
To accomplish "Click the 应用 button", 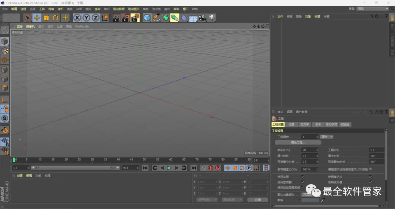I will point(258,200).
